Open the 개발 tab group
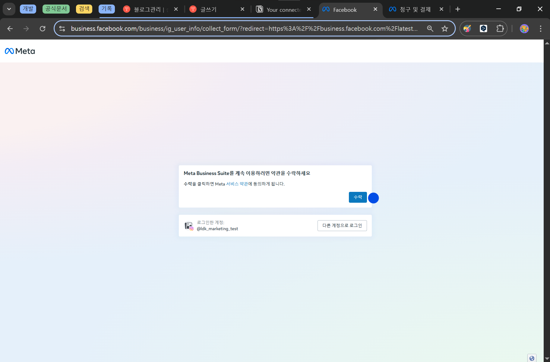Viewport: 550px width, 362px height. coord(28,9)
